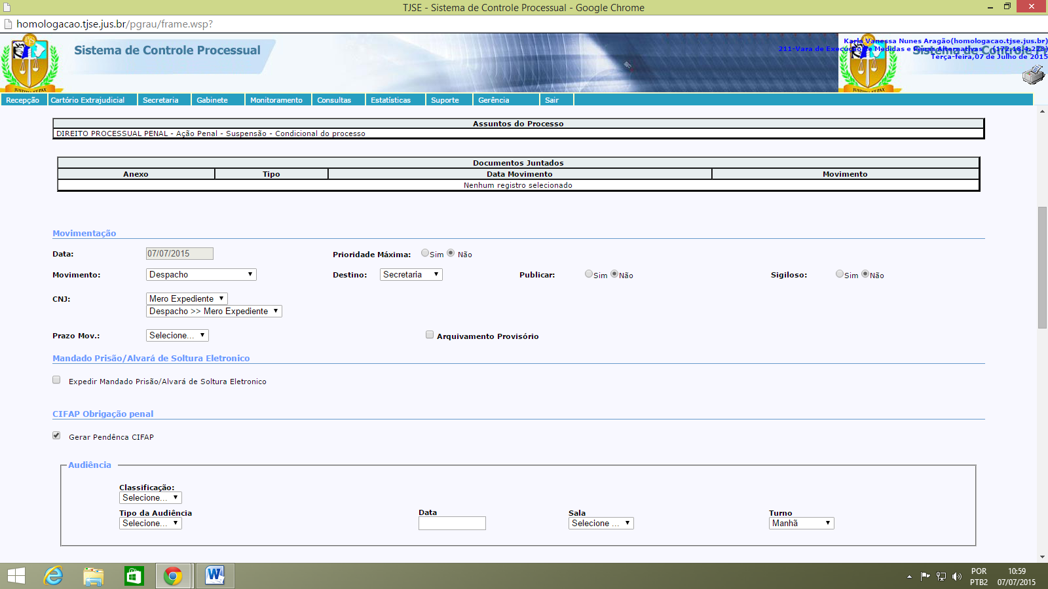Click Sair to log out
This screenshot has width=1048, height=589.
point(552,100)
